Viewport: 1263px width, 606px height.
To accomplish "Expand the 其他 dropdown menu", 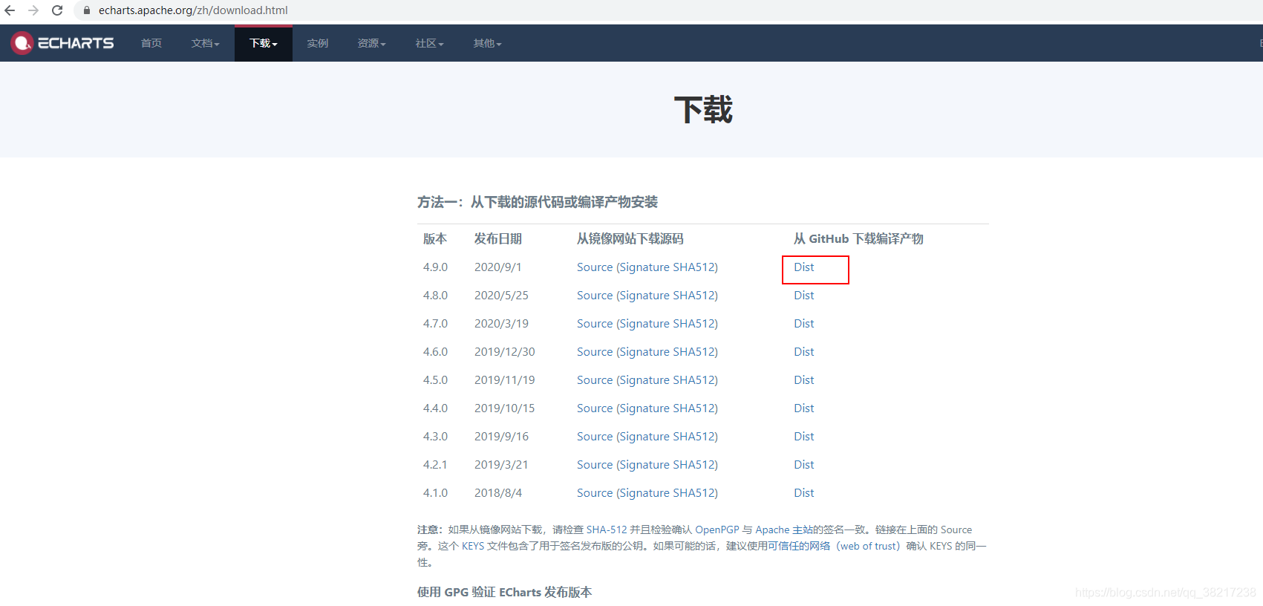I will click(x=487, y=43).
